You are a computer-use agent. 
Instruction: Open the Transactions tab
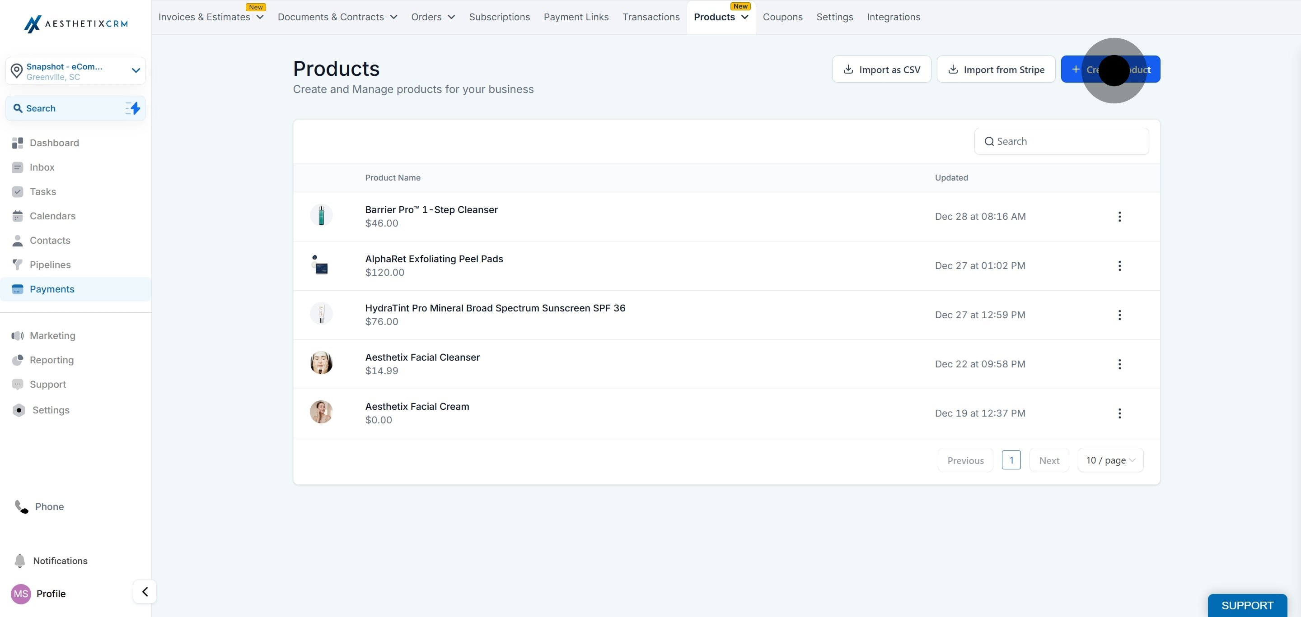[650, 17]
